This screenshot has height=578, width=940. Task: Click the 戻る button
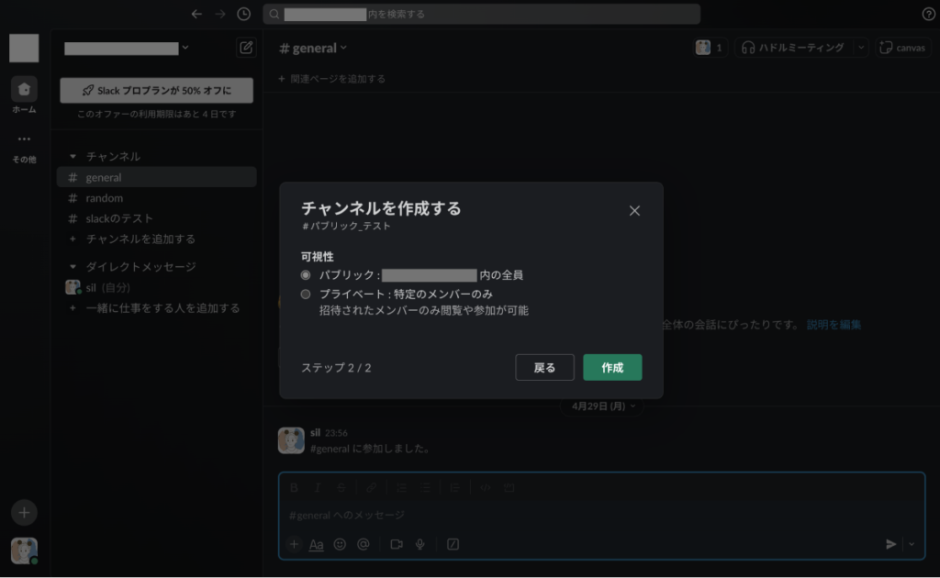(x=544, y=367)
